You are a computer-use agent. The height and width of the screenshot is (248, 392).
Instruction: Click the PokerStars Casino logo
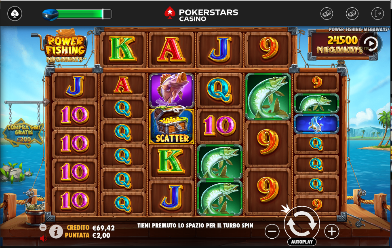(201, 14)
